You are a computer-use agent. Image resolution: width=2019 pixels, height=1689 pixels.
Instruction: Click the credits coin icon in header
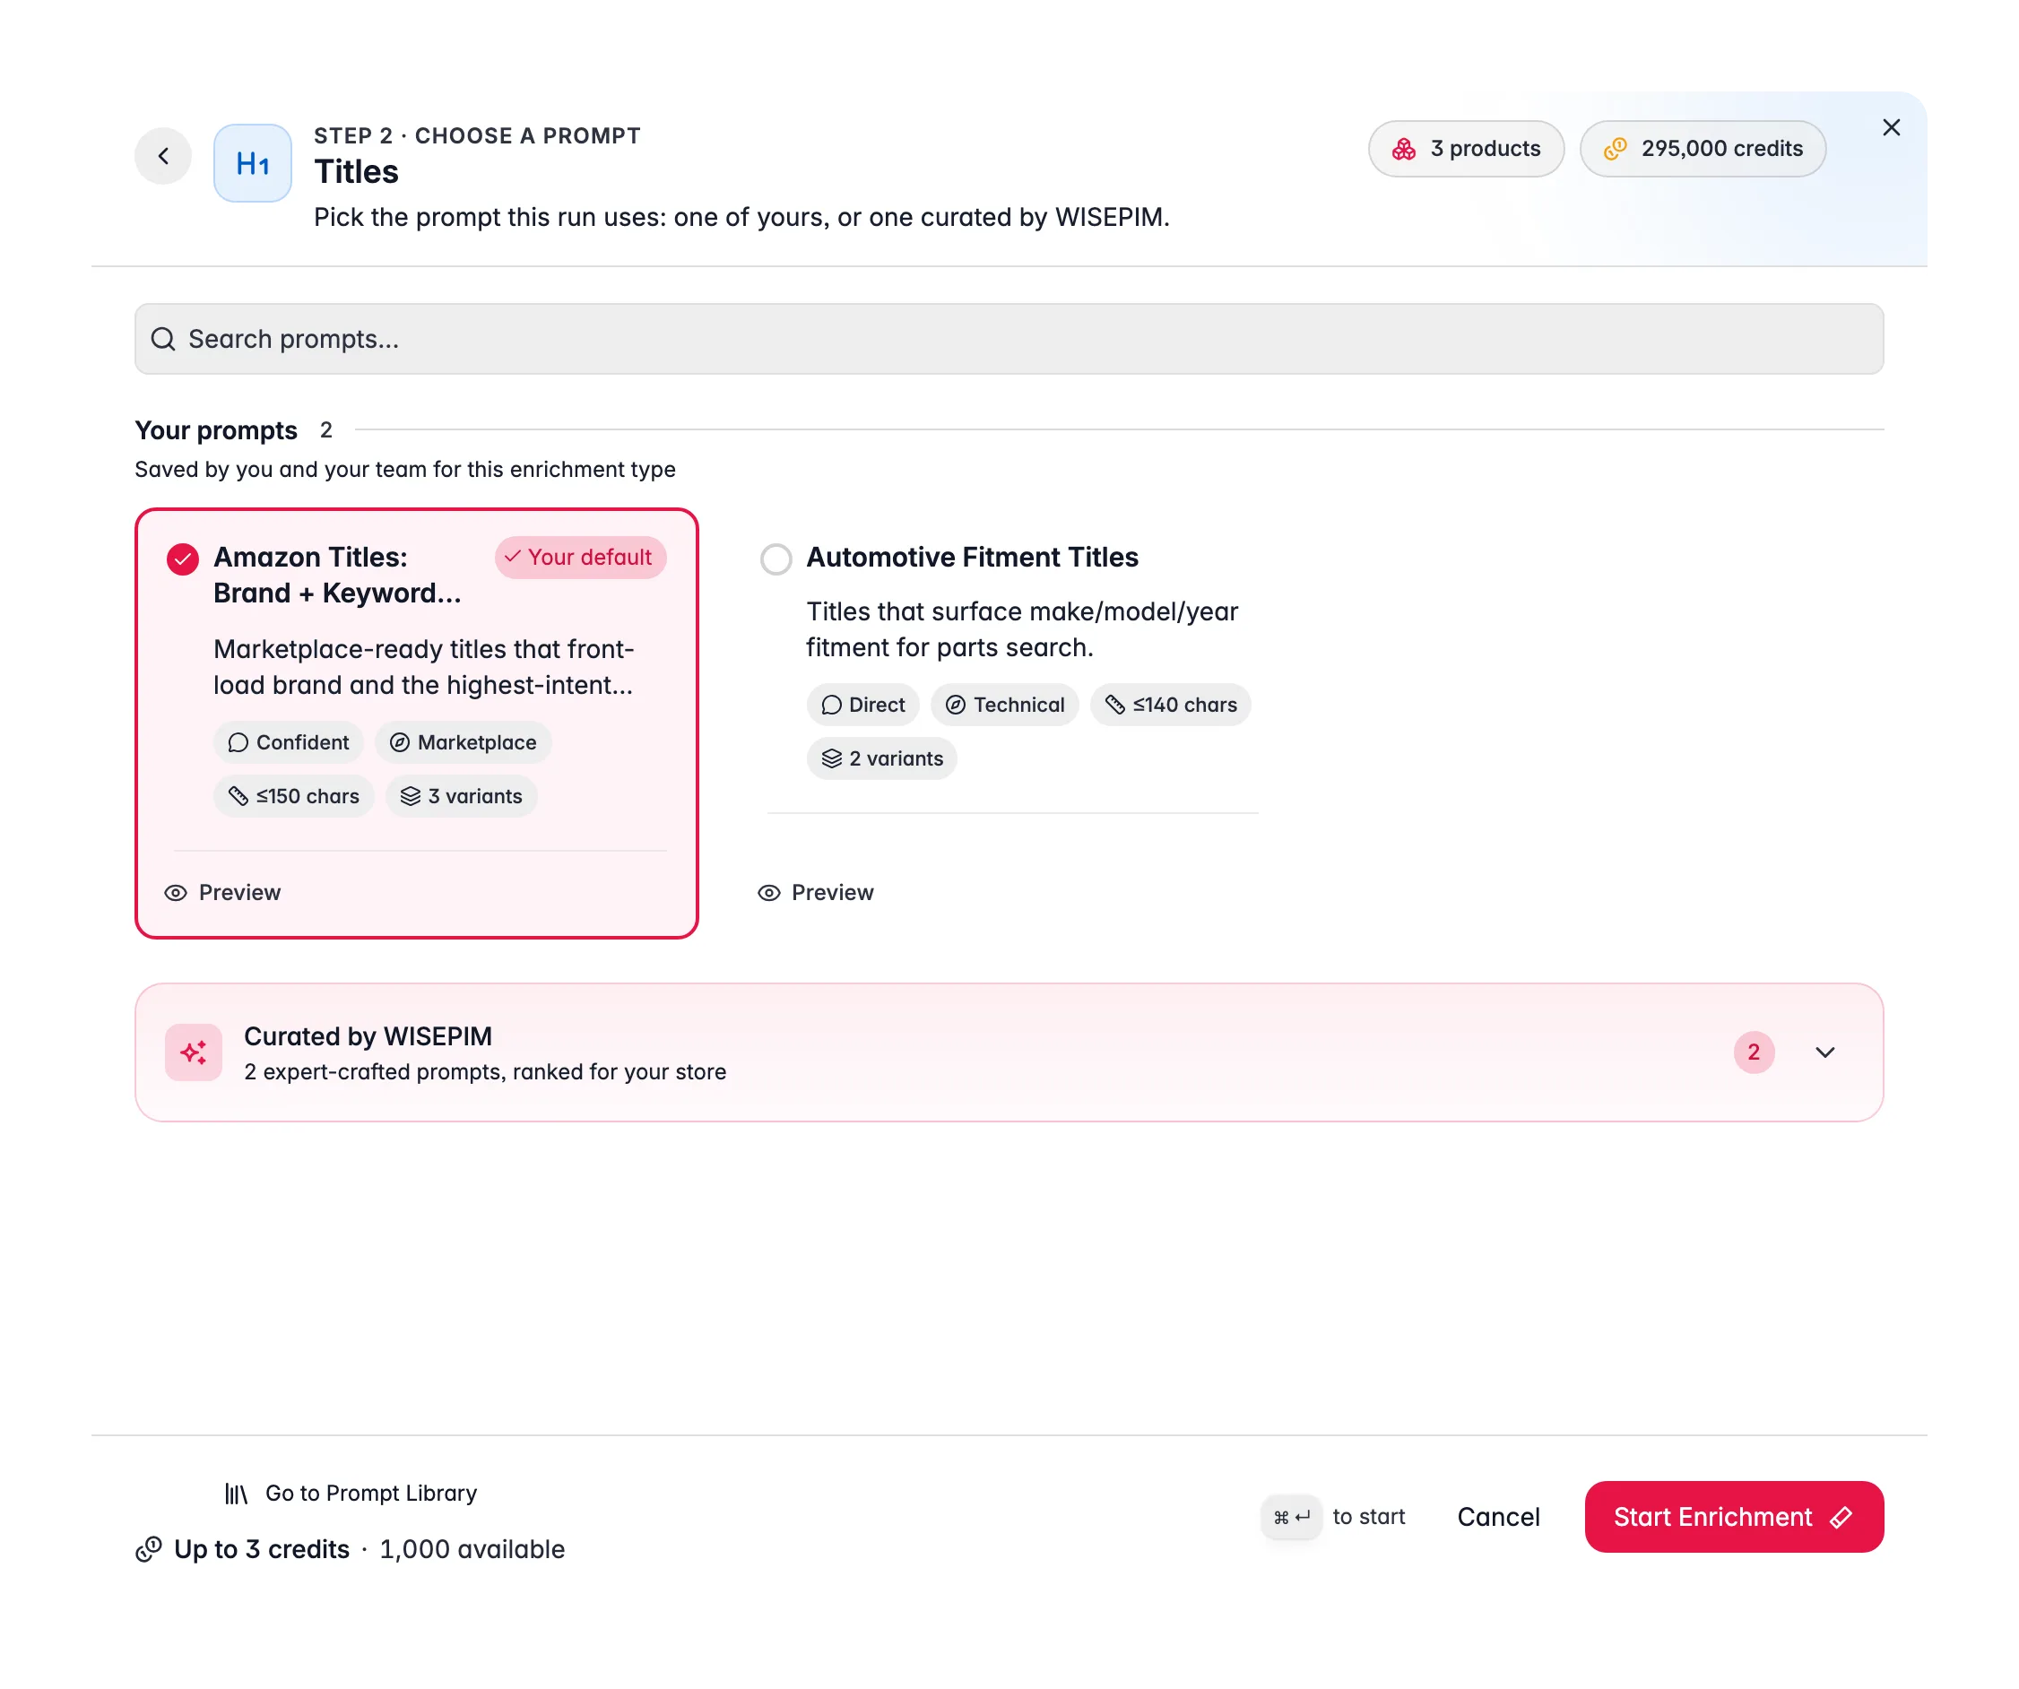tap(1616, 149)
